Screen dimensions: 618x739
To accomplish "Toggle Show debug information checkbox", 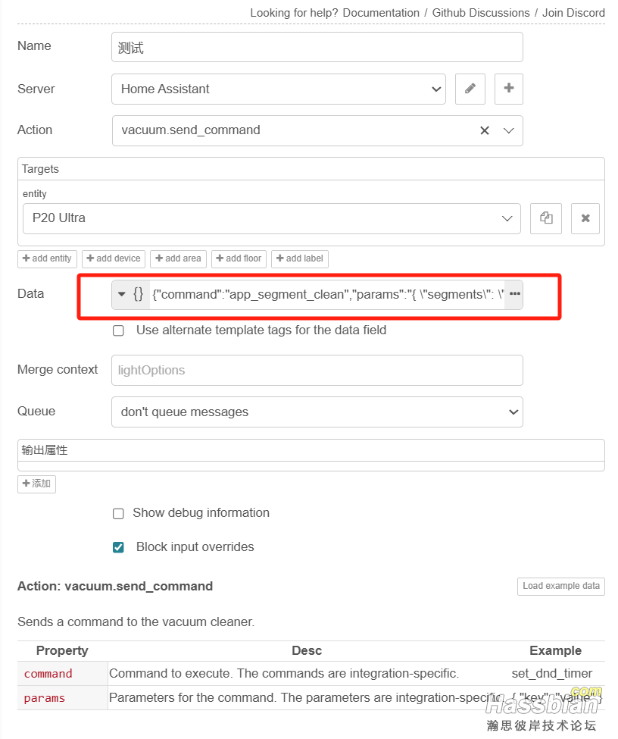I will [x=118, y=513].
